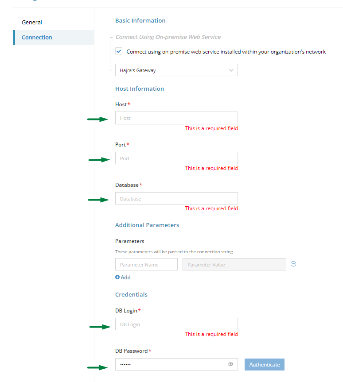Click the Parameter Value field
Viewport: 343px width, 382px height.
(x=234, y=264)
